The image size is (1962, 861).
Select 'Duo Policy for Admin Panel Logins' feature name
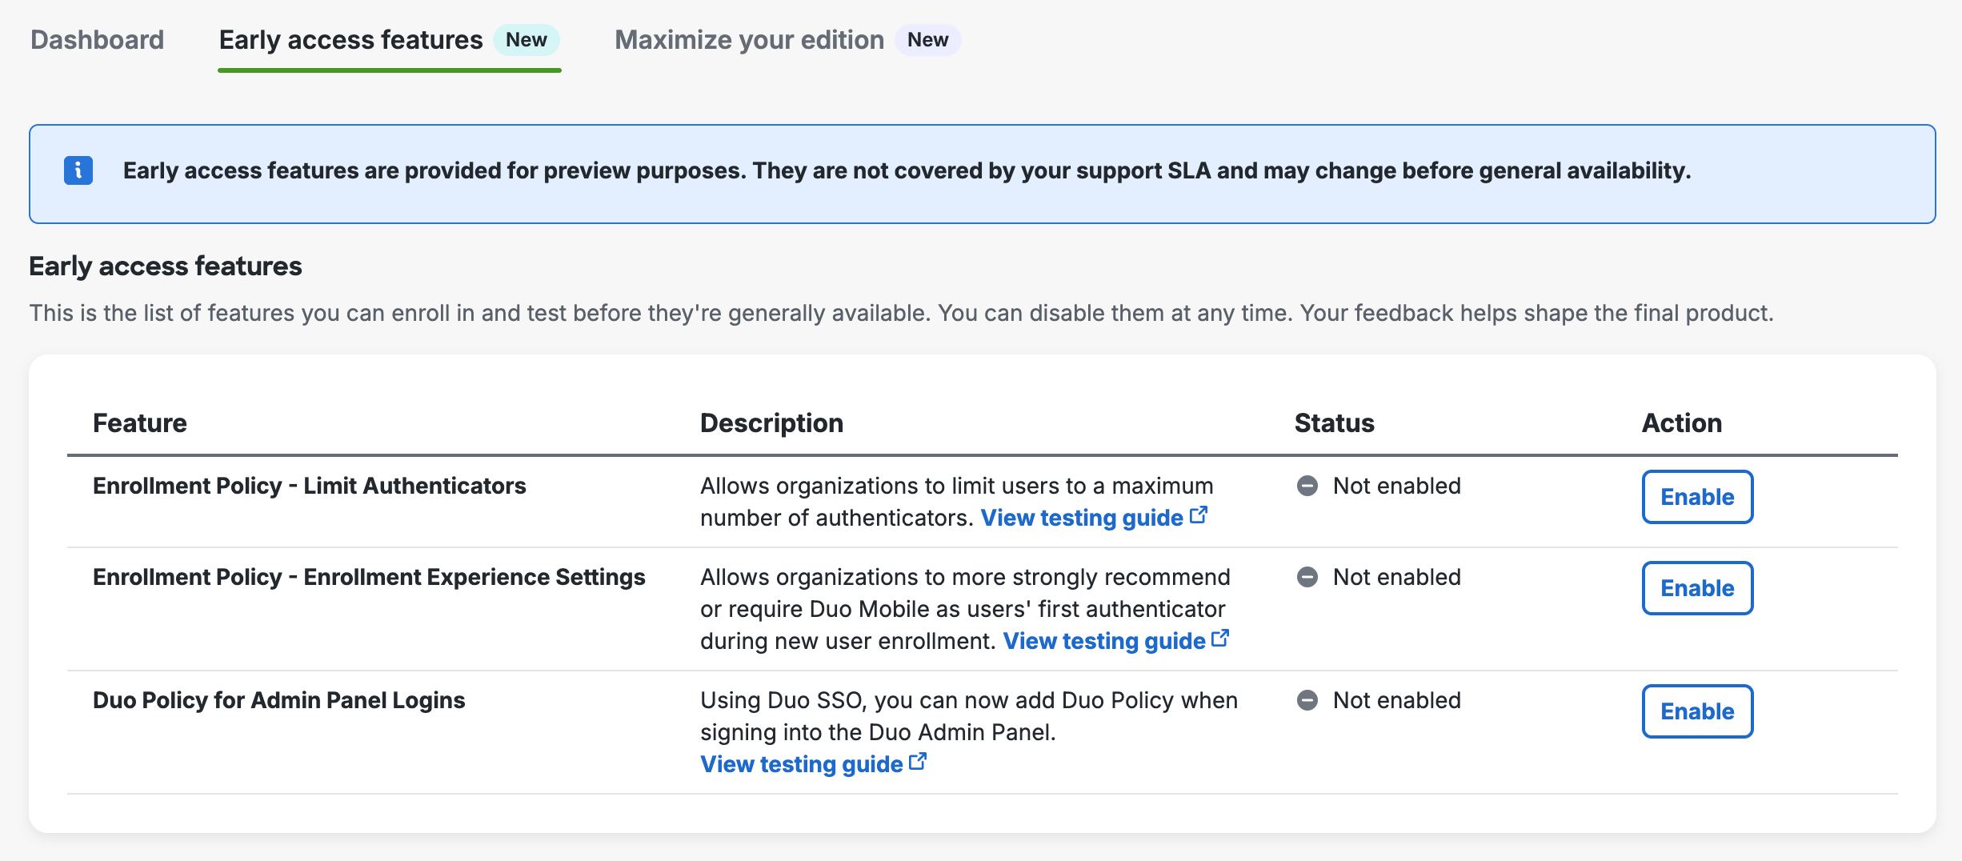(278, 700)
